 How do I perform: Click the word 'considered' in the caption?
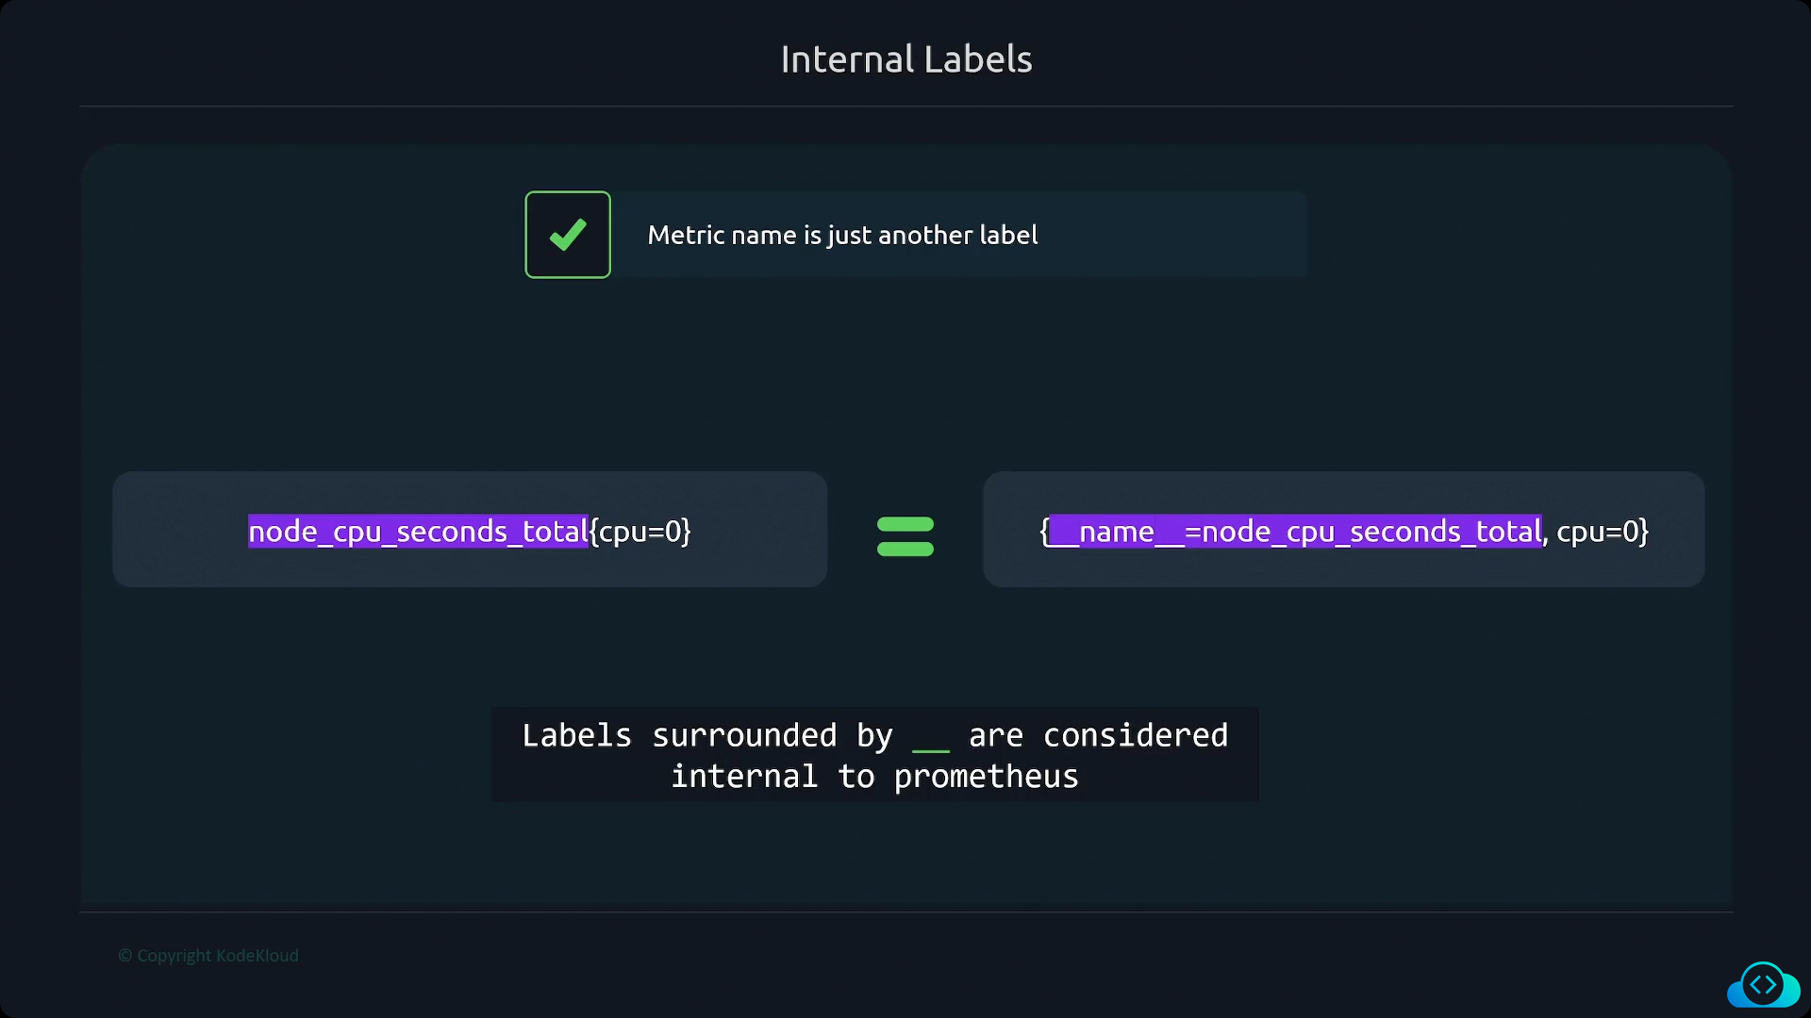[1136, 735]
